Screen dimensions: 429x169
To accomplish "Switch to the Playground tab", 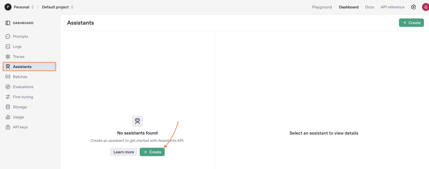I will coord(322,7).
